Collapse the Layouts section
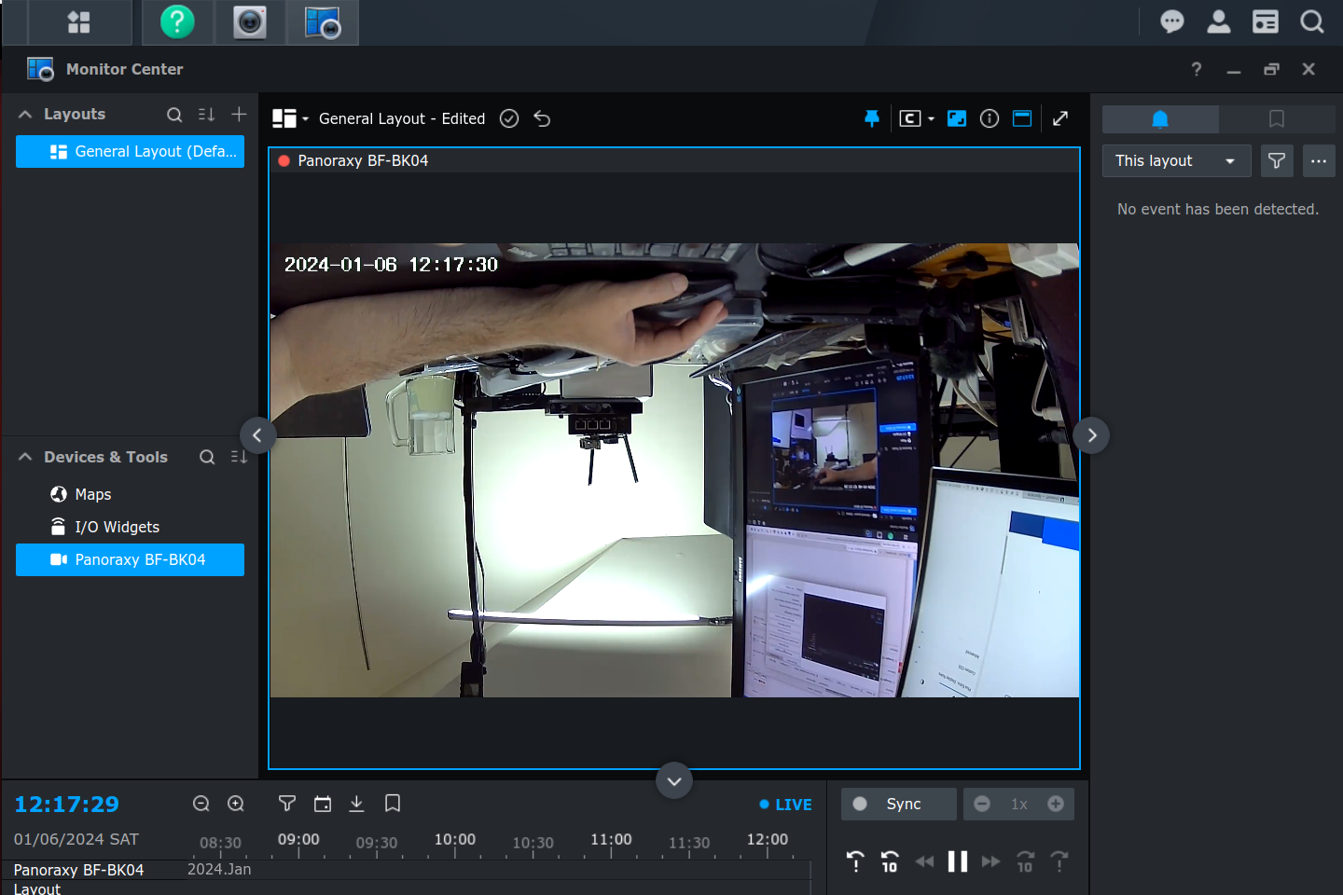Image resolution: width=1343 pixels, height=895 pixels. [x=25, y=114]
